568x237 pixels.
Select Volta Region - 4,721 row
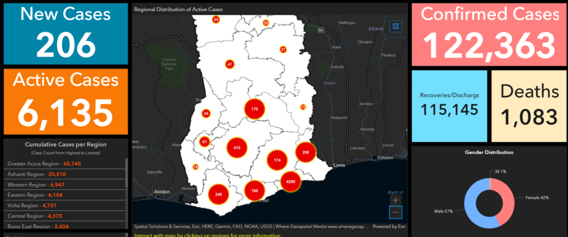(64, 205)
